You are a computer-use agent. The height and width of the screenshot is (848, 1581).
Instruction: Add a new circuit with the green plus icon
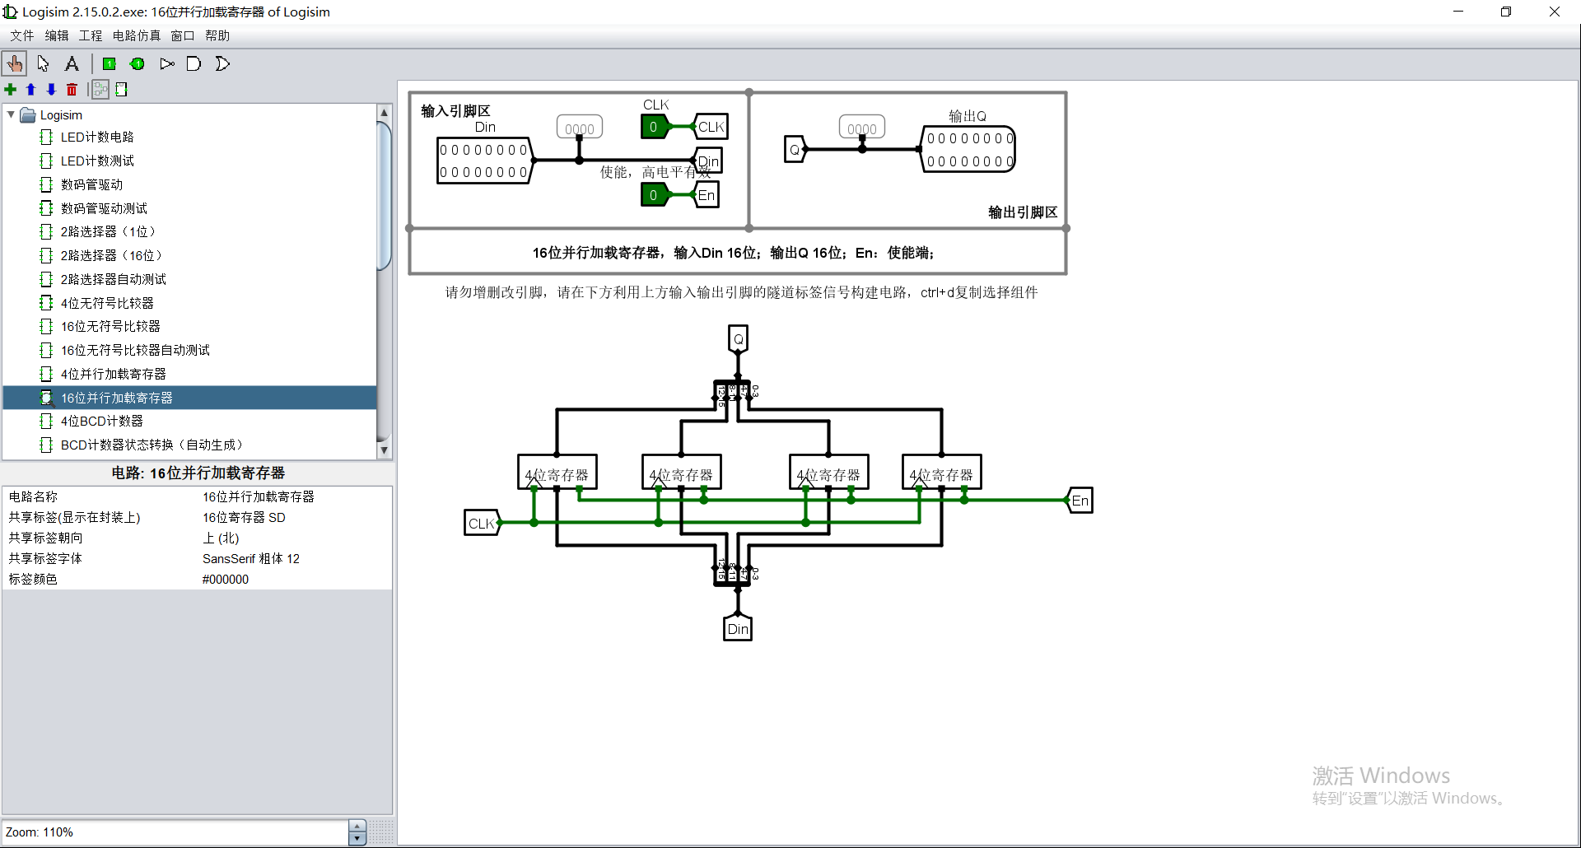[11, 90]
